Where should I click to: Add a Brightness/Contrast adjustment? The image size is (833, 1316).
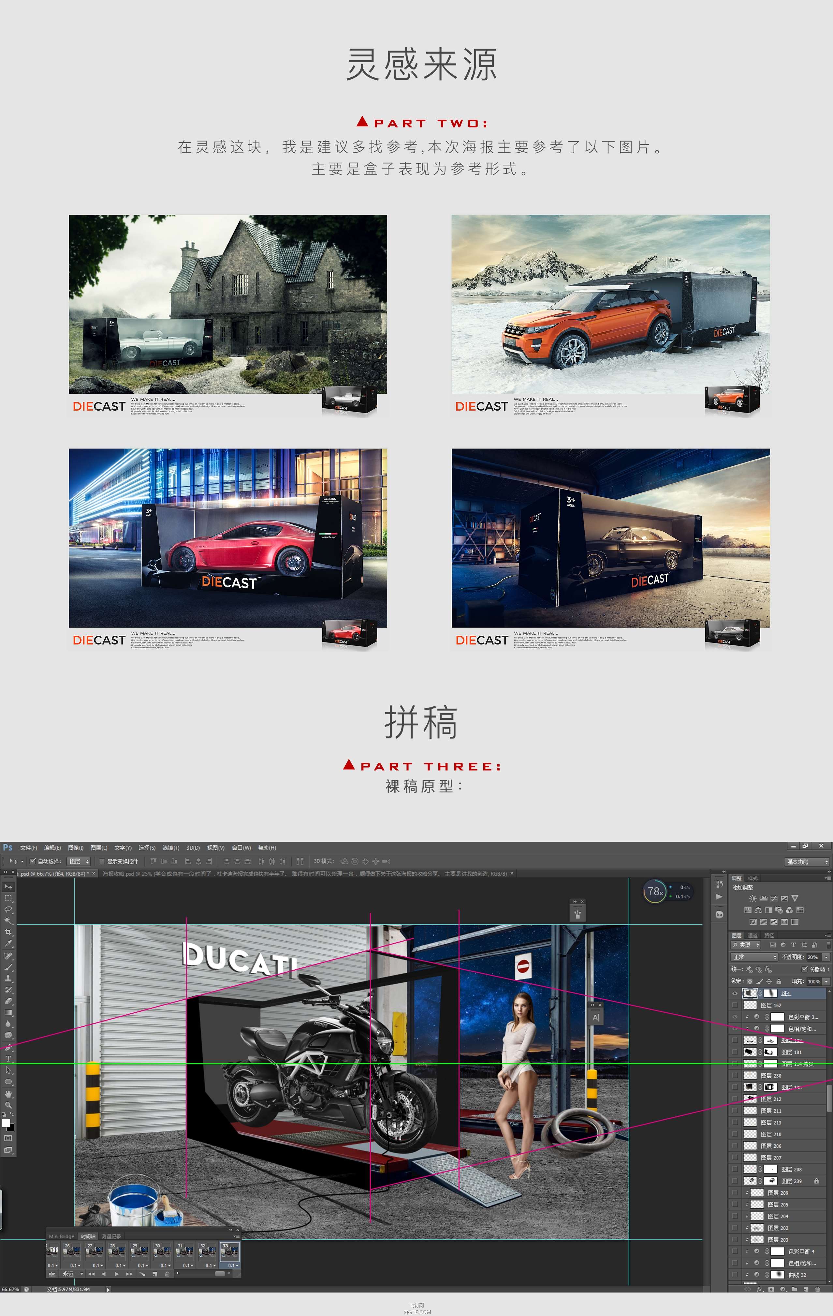click(753, 899)
